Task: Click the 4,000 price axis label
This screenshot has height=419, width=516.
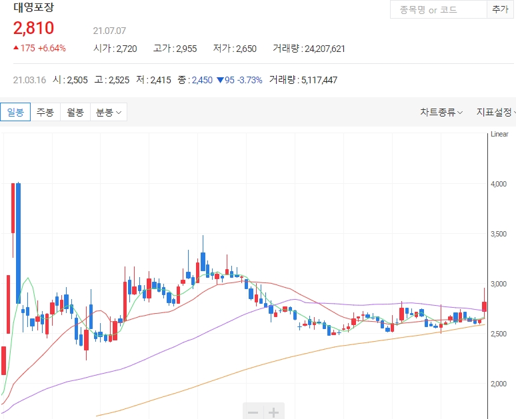Action: (499, 184)
